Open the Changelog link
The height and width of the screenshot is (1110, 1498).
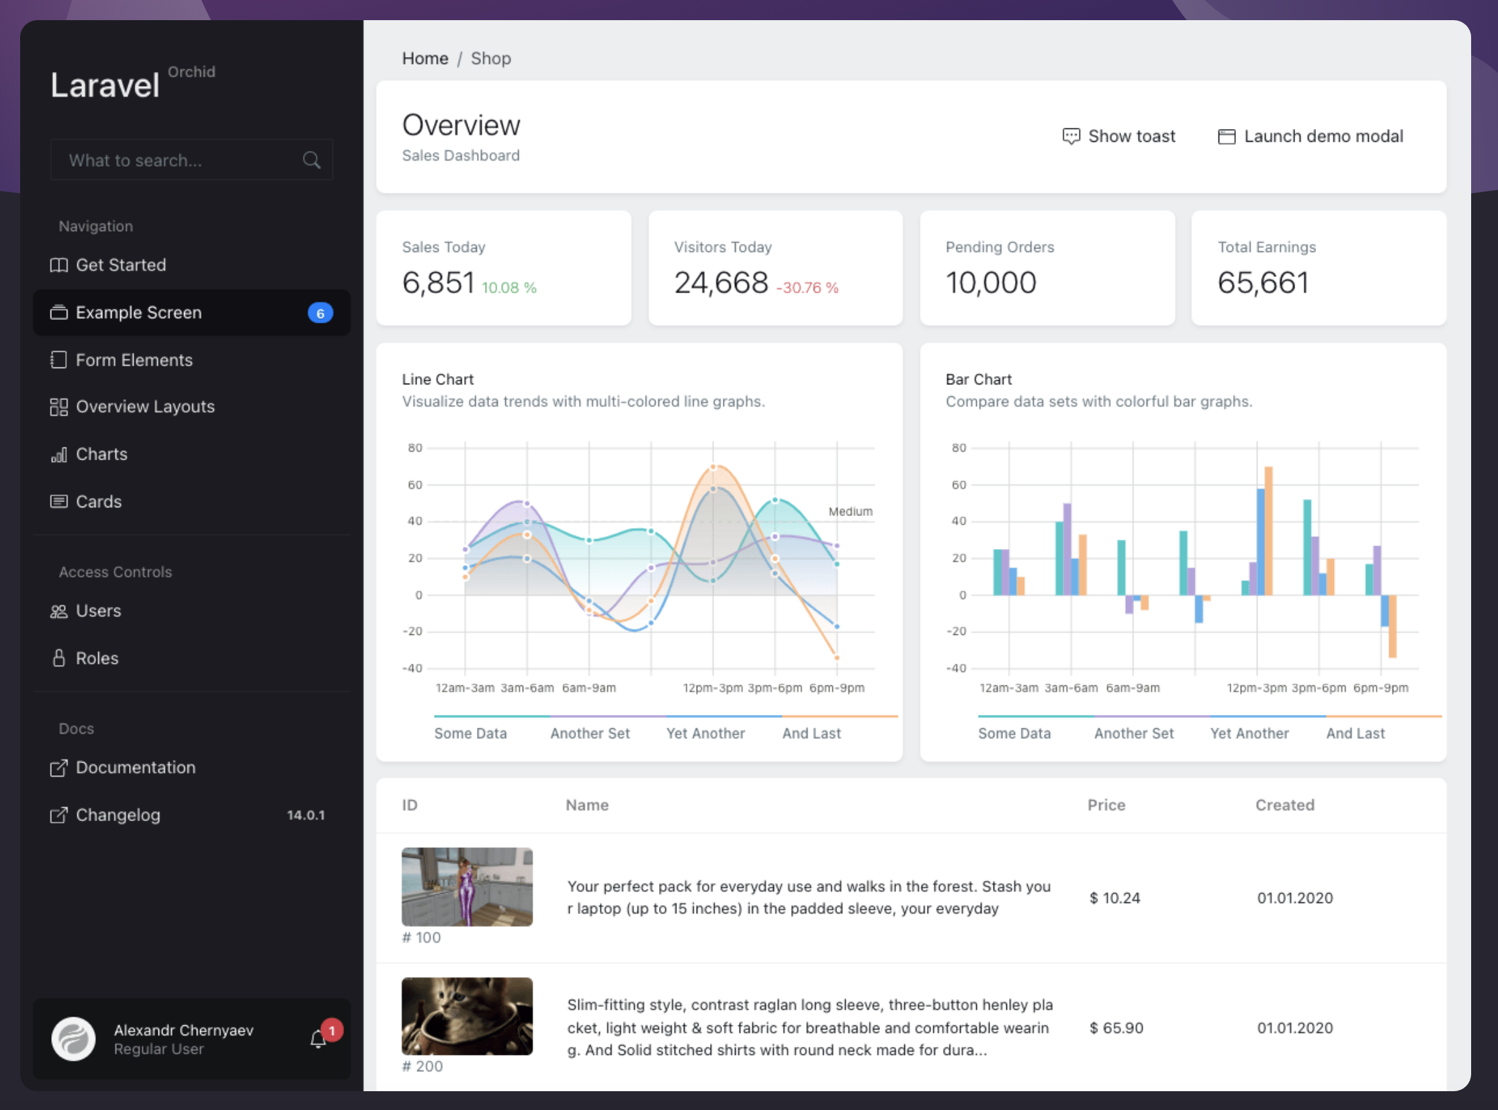tap(118, 815)
